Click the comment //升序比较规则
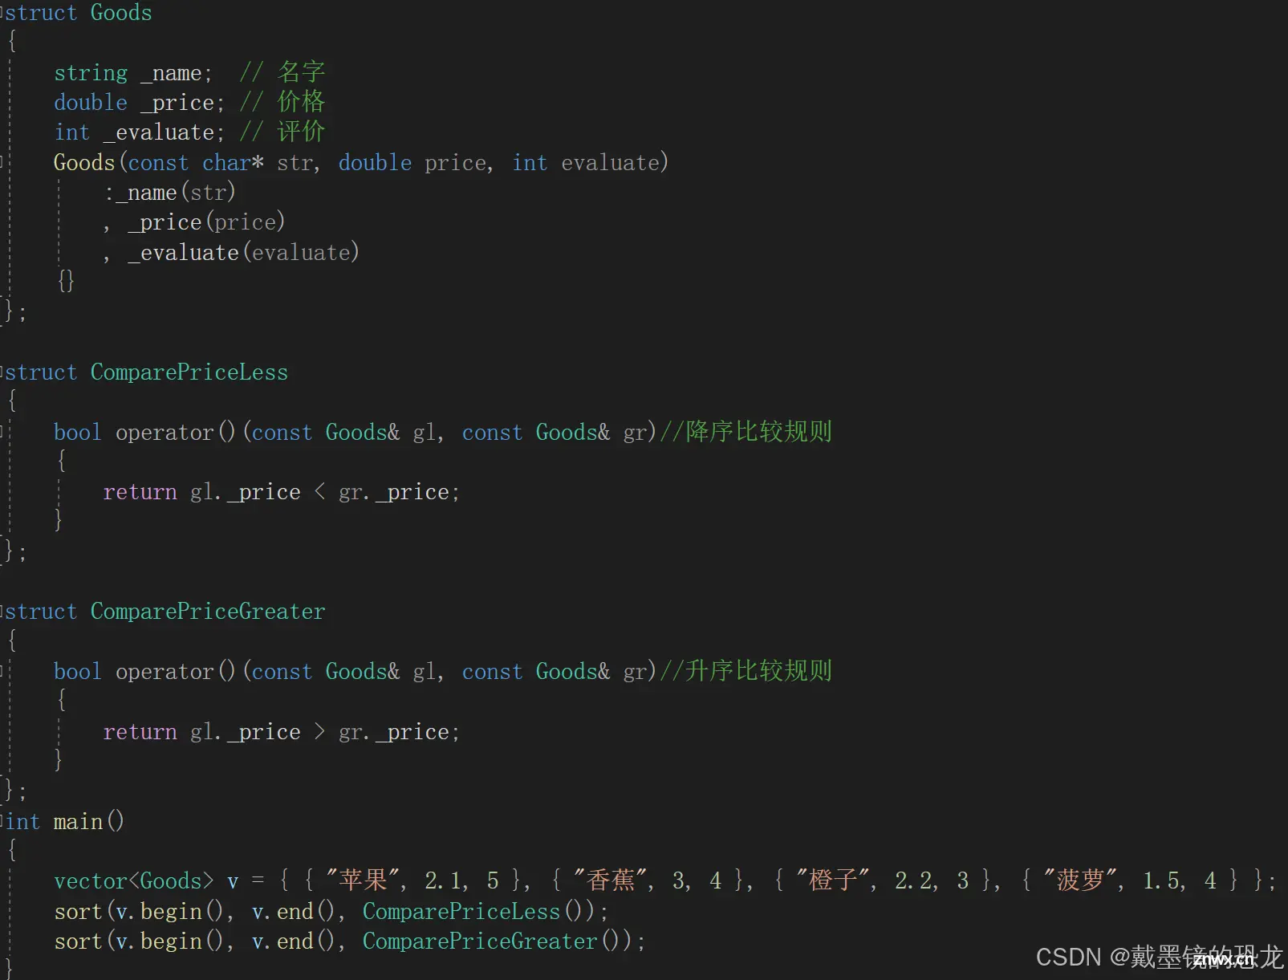The width and height of the screenshot is (1288, 980). point(746,671)
